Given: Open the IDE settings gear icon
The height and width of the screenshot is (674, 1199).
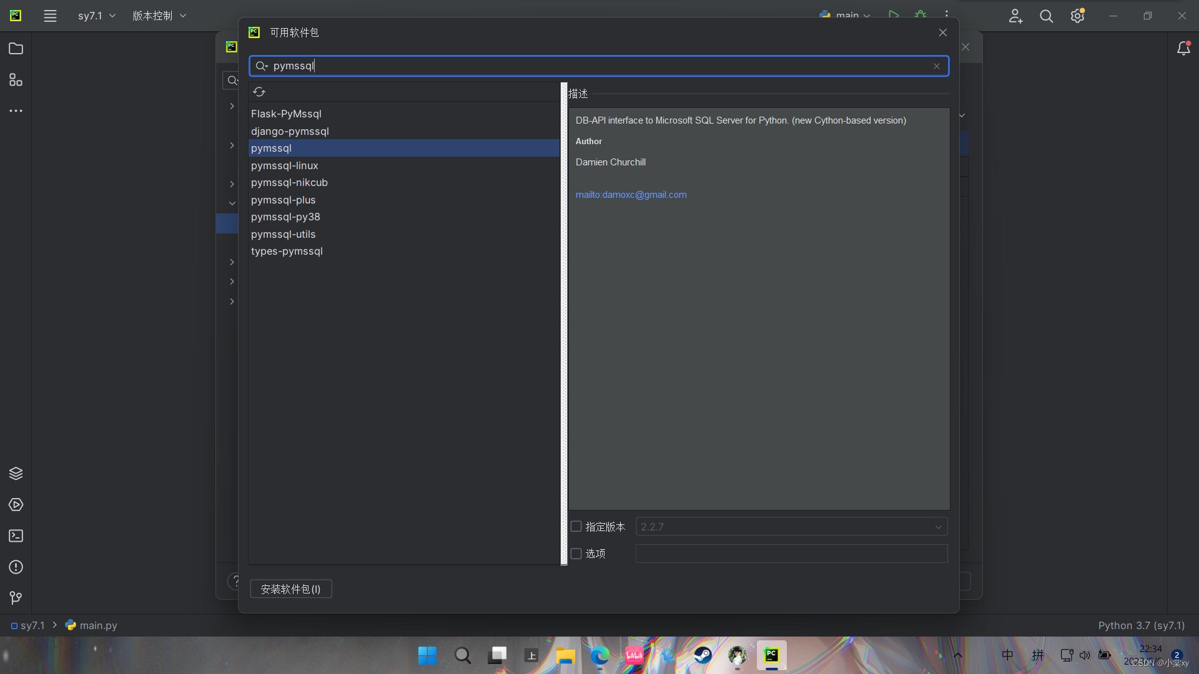Looking at the screenshot, I should point(1077,16).
